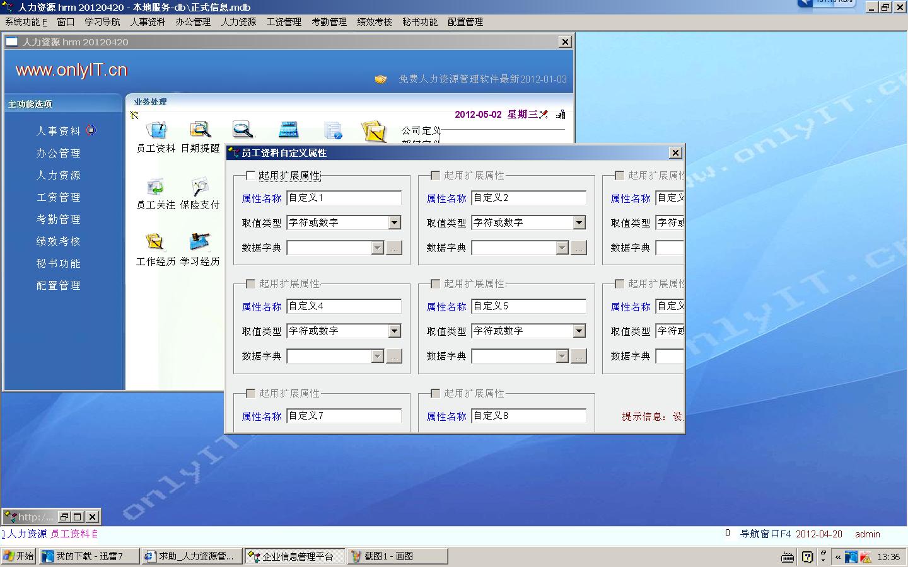Open the 学习经历 icon

(x=200, y=243)
